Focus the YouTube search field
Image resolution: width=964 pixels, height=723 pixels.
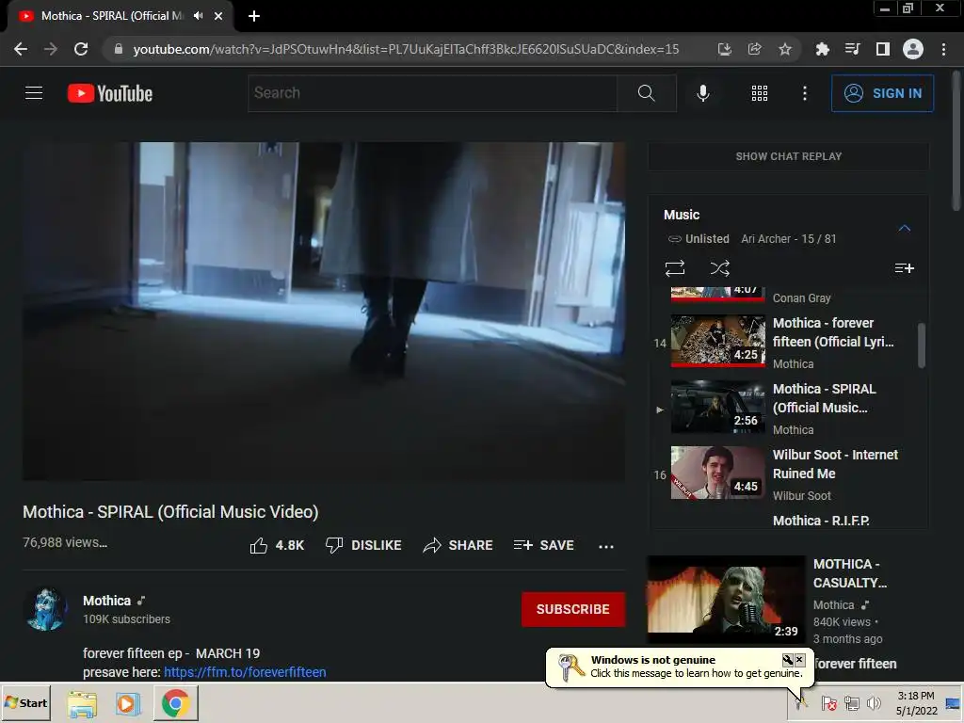pos(432,93)
